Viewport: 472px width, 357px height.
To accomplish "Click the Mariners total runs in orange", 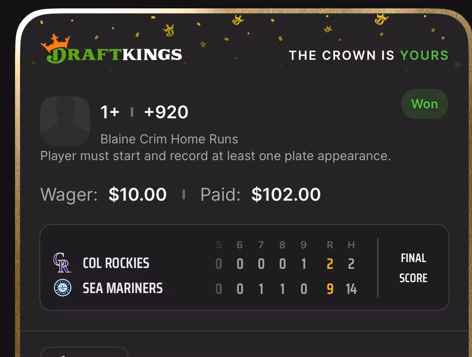I will [330, 289].
